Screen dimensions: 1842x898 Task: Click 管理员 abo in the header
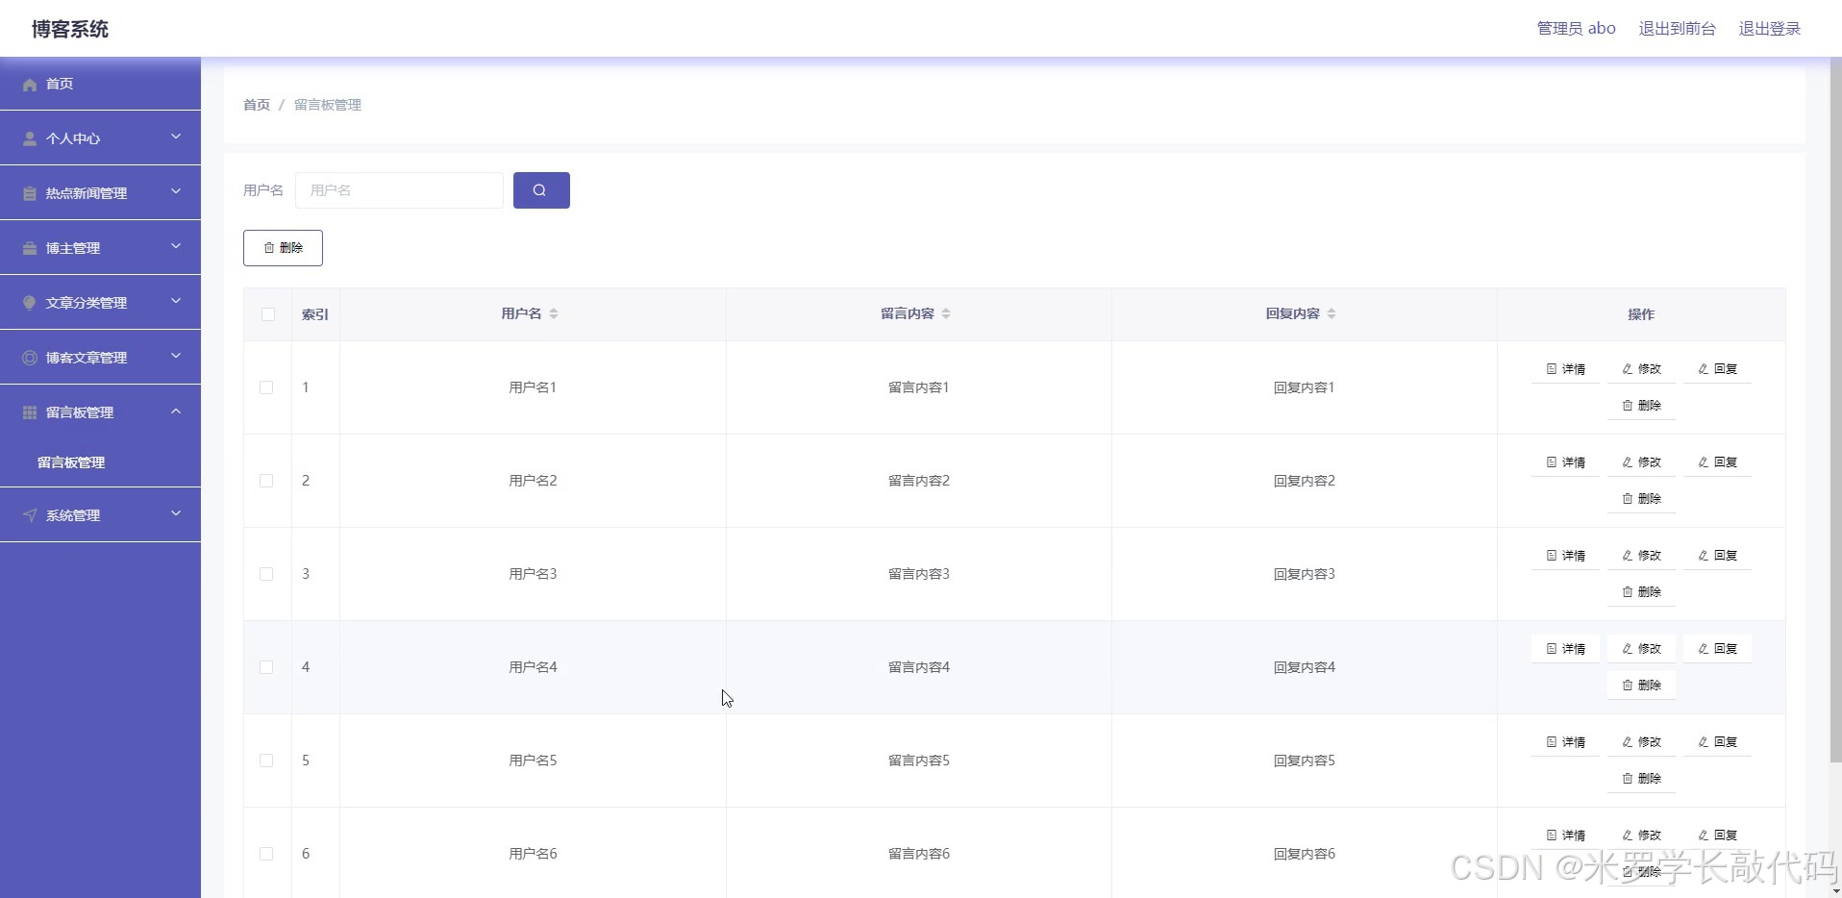coord(1576,29)
